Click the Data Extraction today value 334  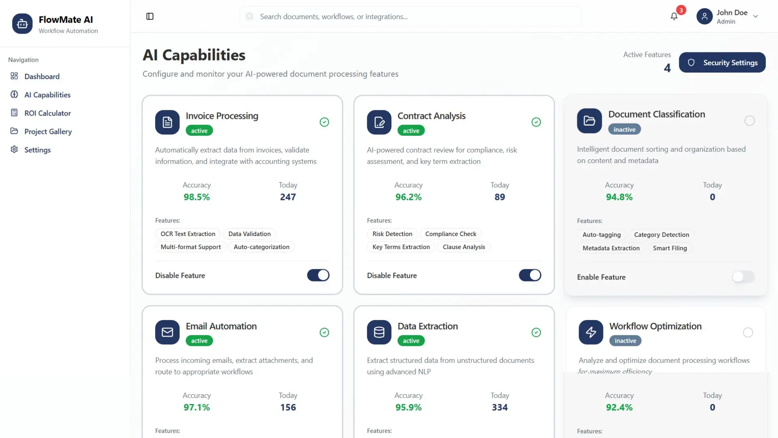(x=500, y=407)
